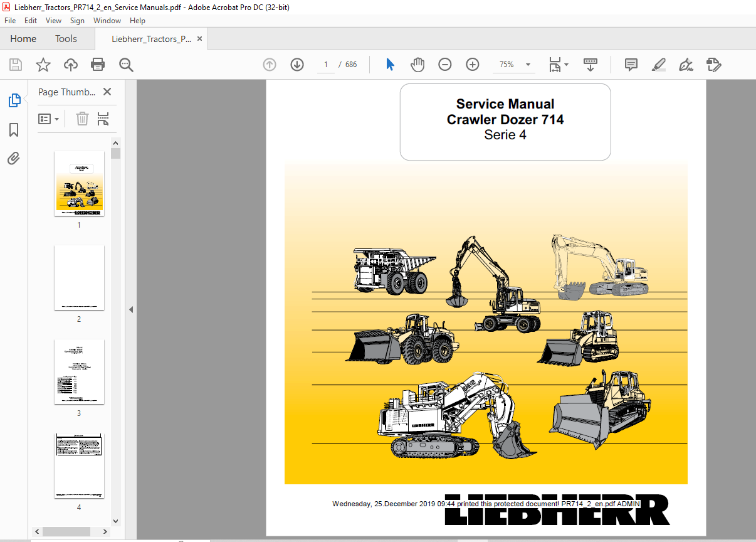756x542 pixels.
Task: Open the Help menu
Action: tap(137, 21)
